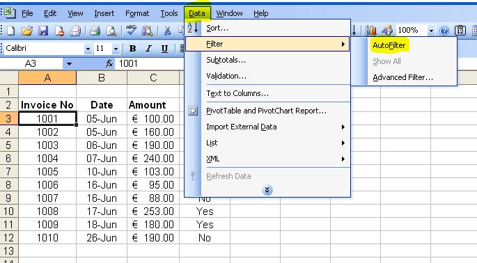Image resolution: width=477 pixels, height=263 pixels.
Task: Toggle Underline formatting
Action: click(x=164, y=48)
